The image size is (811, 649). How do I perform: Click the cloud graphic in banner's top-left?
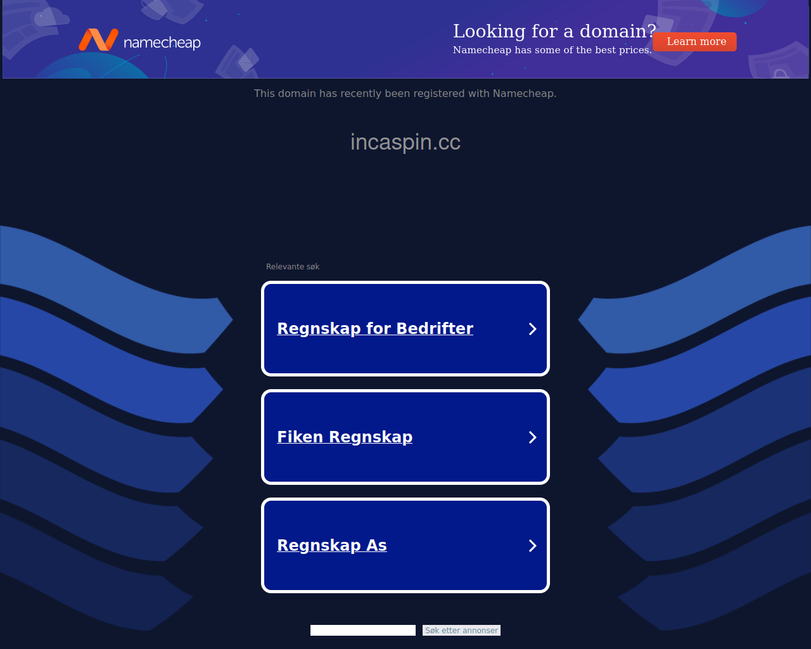click(x=51, y=16)
